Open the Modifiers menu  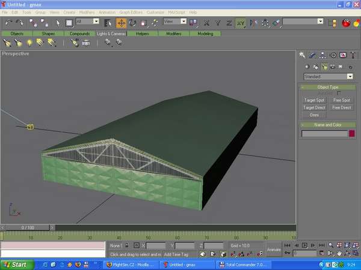tap(87, 13)
